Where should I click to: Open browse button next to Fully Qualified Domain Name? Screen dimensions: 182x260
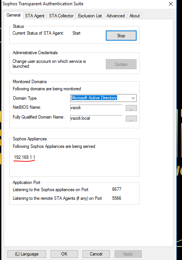pos(131,119)
